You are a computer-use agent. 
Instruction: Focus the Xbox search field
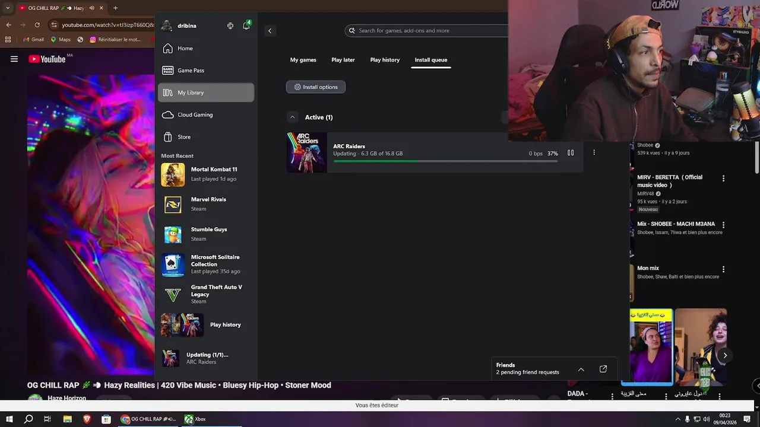tap(427, 30)
